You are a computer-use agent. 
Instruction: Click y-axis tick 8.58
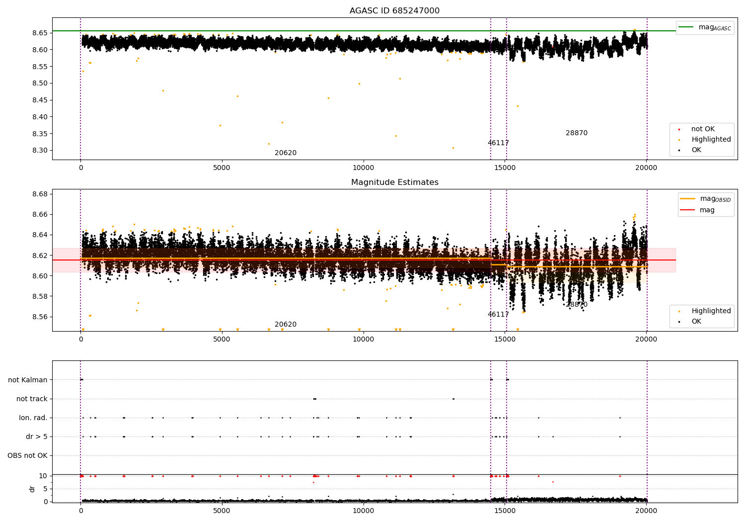(x=40, y=297)
